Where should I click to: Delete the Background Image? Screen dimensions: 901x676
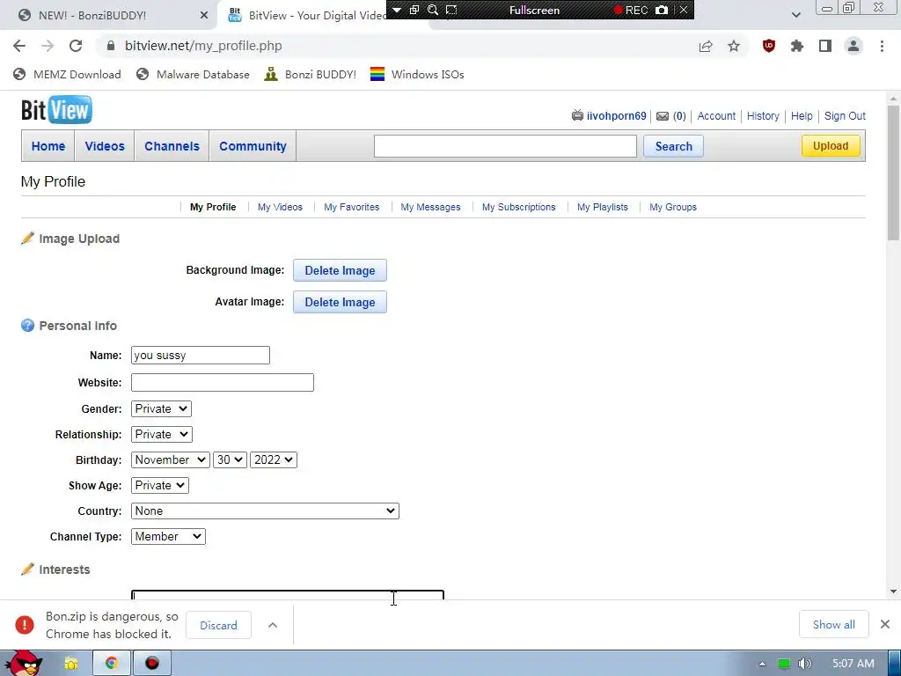pyautogui.click(x=340, y=270)
